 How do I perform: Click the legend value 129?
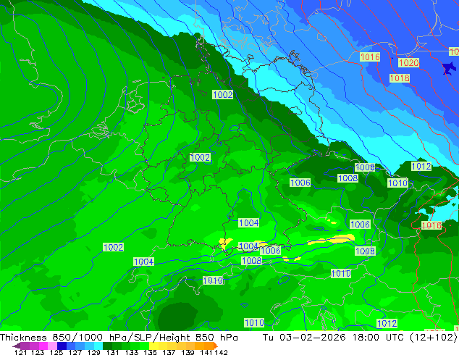(93, 352)
